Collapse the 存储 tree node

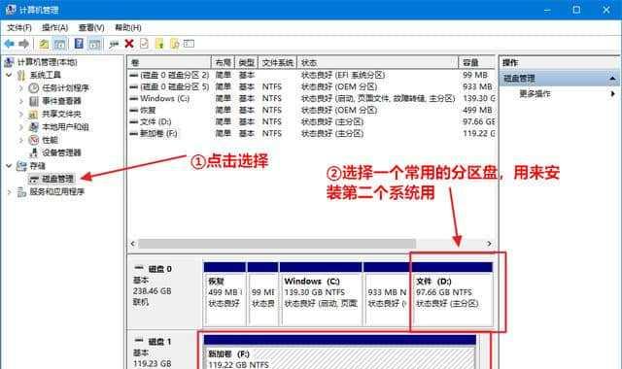[9, 166]
